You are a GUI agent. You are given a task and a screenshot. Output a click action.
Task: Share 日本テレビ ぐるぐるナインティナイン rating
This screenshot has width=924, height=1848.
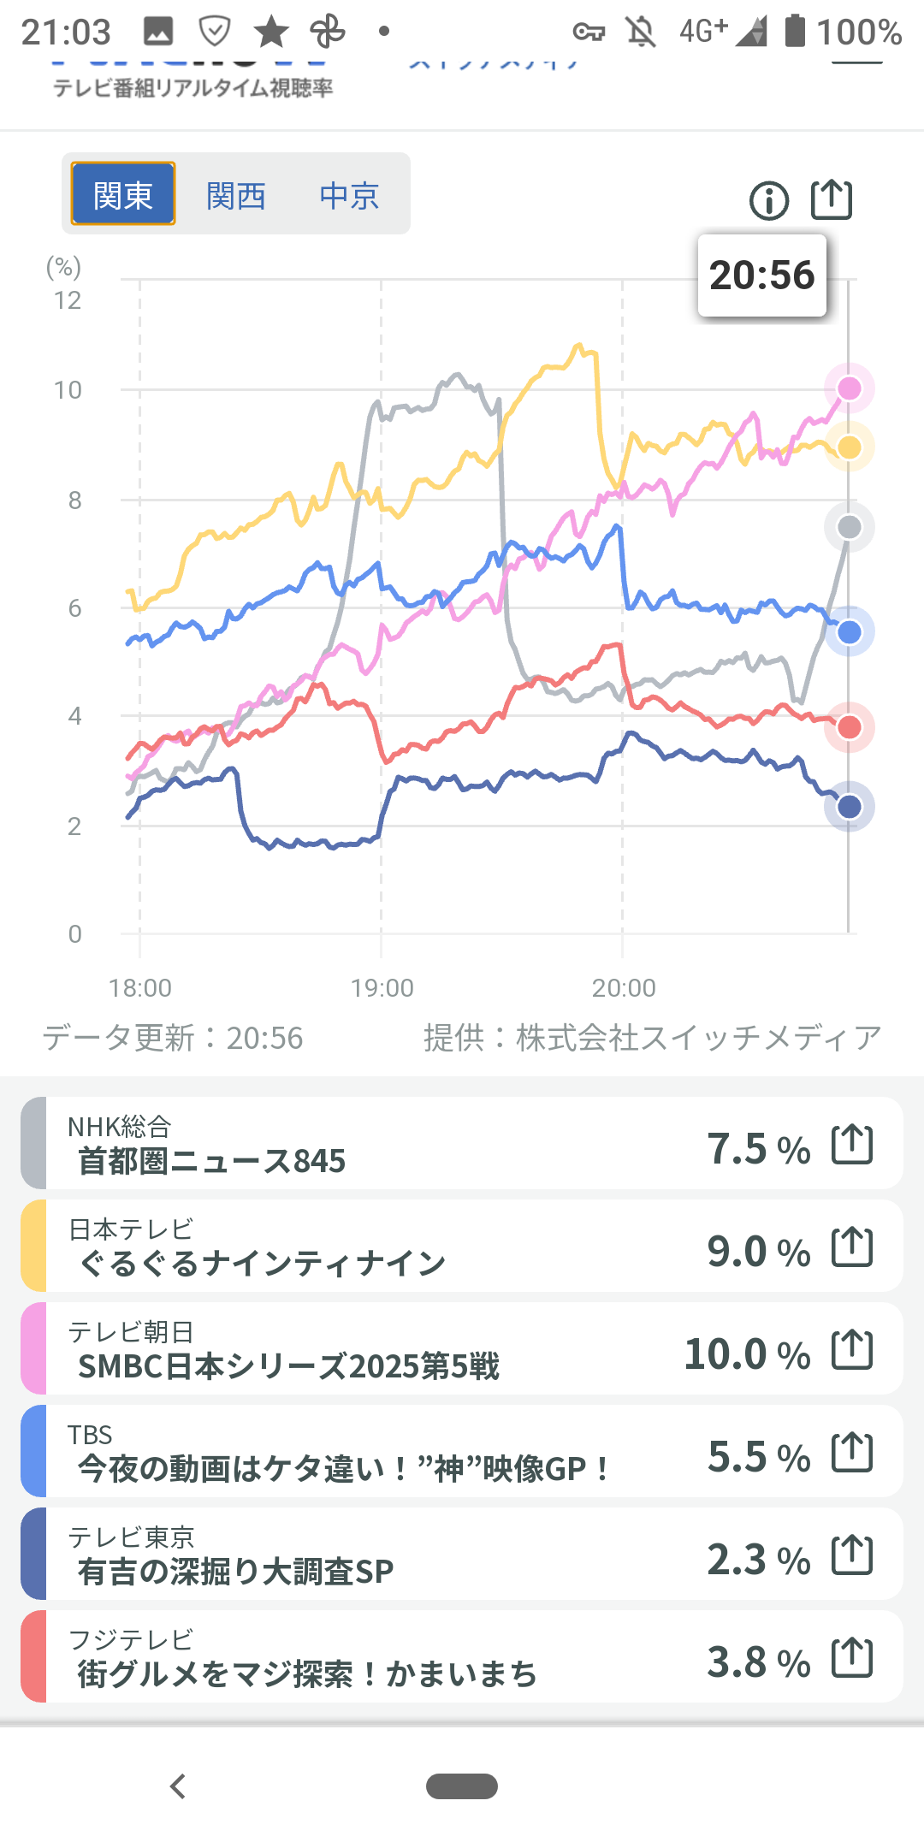852,1247
